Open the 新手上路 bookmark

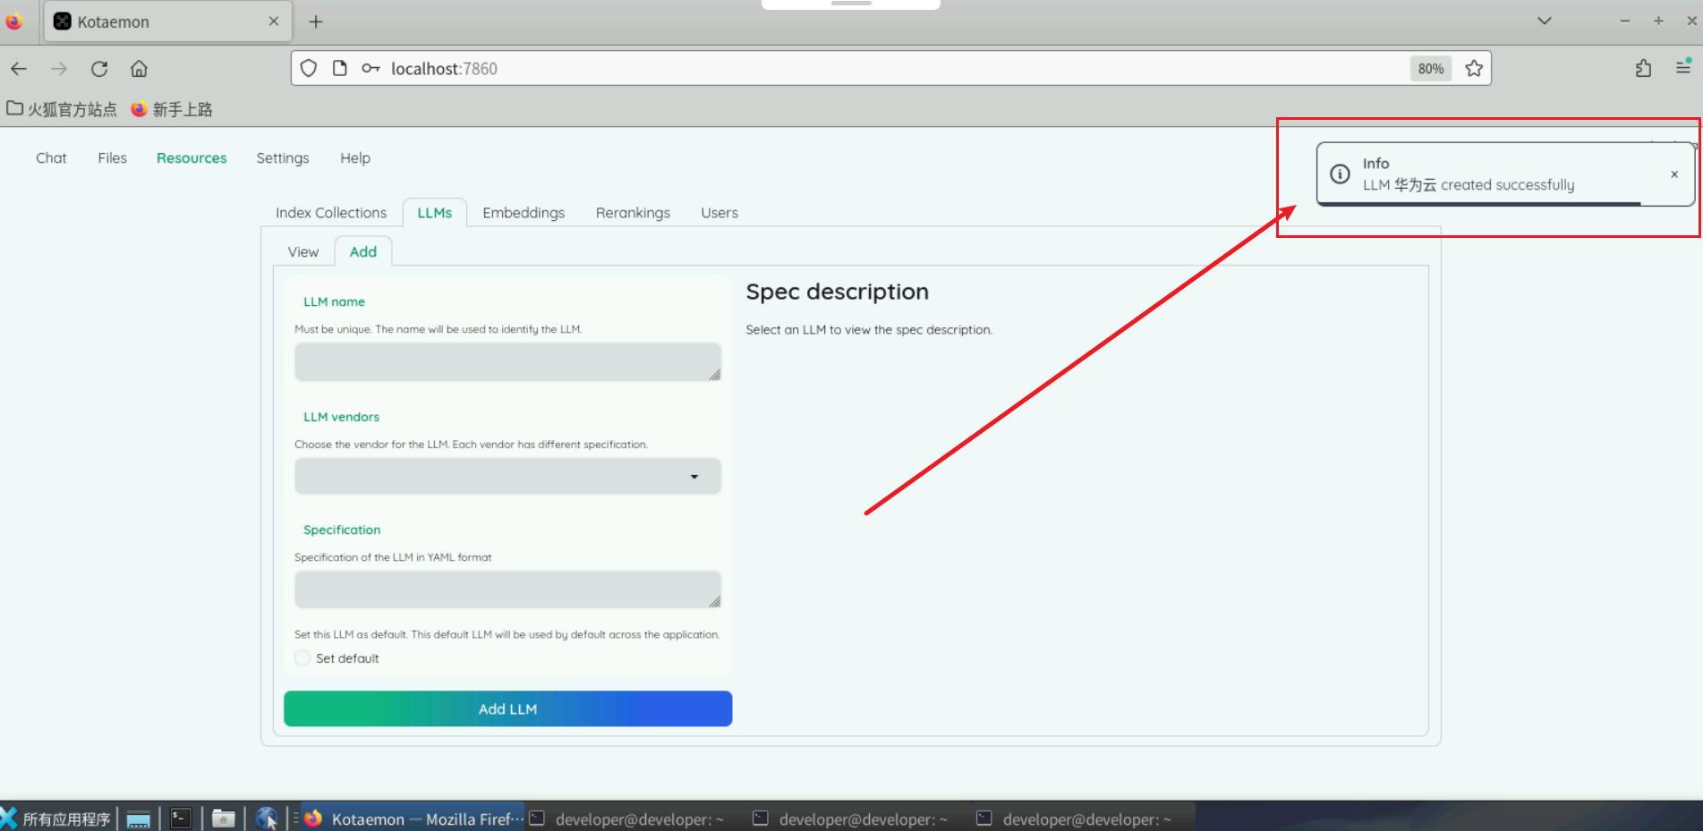[172, 109]
